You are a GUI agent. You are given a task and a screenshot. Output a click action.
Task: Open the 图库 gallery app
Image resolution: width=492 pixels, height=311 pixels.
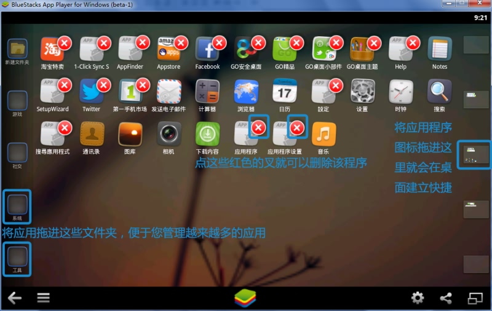130,134
